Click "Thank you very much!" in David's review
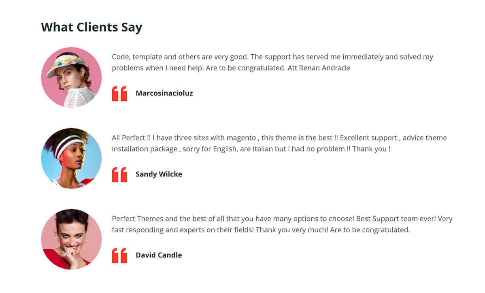 (x=291, y=230)
